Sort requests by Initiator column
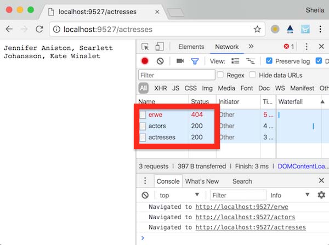The width and height of the screenshot is (329, 245). [239, 102]
